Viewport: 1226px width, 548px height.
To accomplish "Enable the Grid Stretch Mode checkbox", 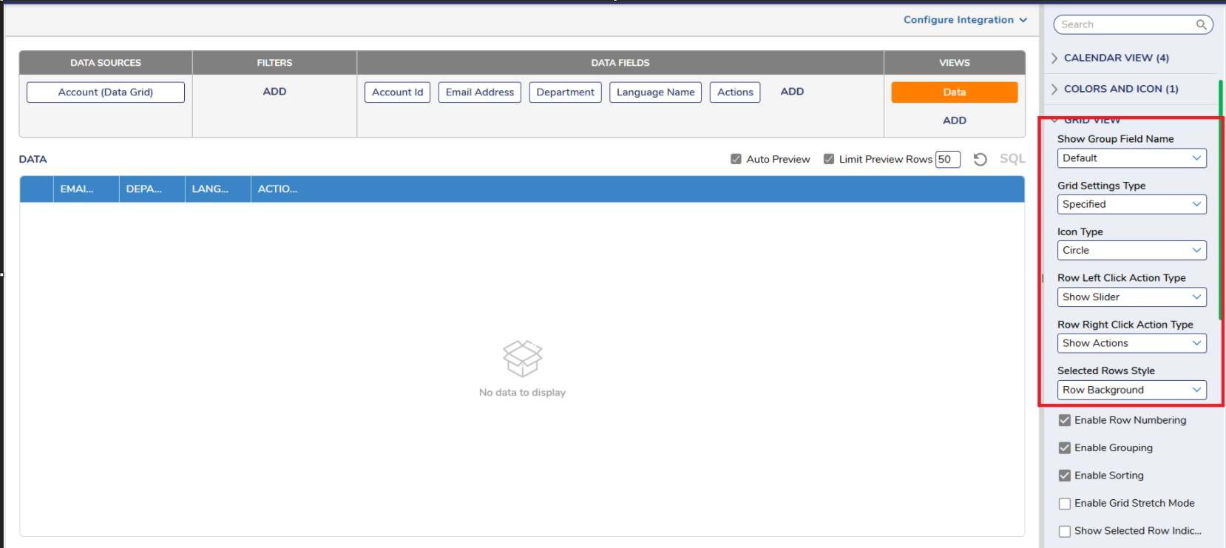I will point(1065,504).
